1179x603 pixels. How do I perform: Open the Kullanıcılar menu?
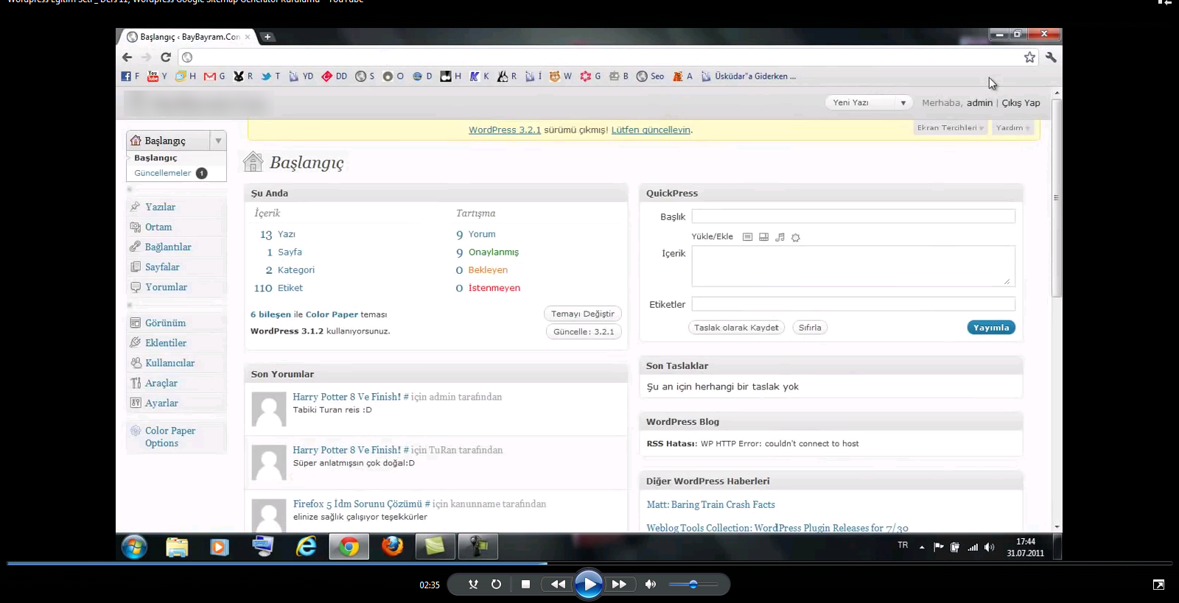click(169, 362)
